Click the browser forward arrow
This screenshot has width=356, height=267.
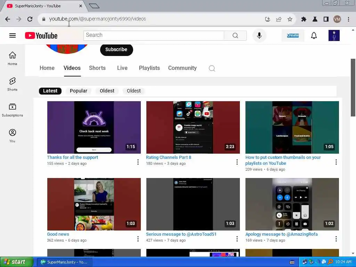click(19, 19)
